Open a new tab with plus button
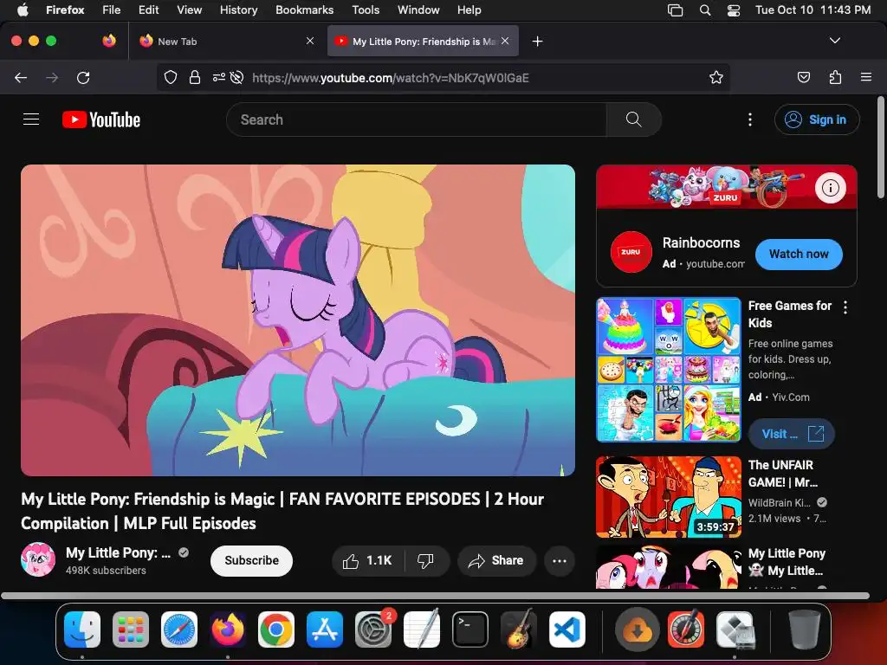 tap(537, 42)
